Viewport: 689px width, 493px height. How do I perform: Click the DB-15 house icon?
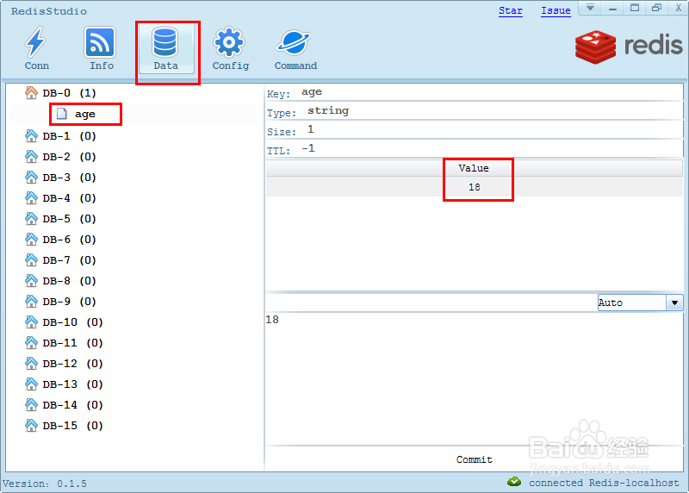[31, 425]
